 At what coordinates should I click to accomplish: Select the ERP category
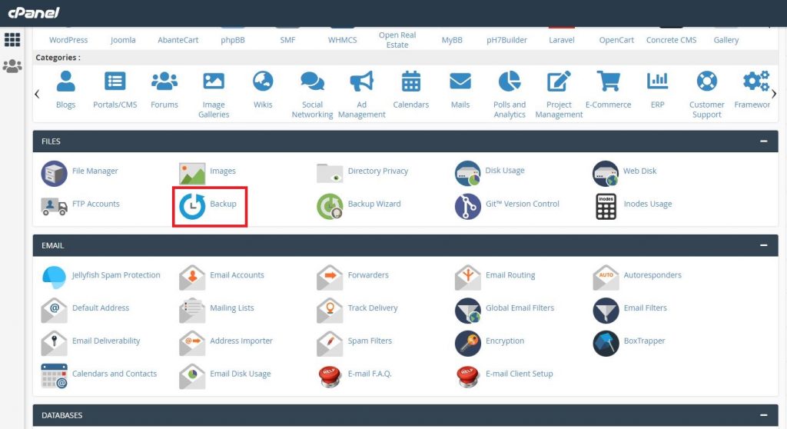click(x=658, y=90)
